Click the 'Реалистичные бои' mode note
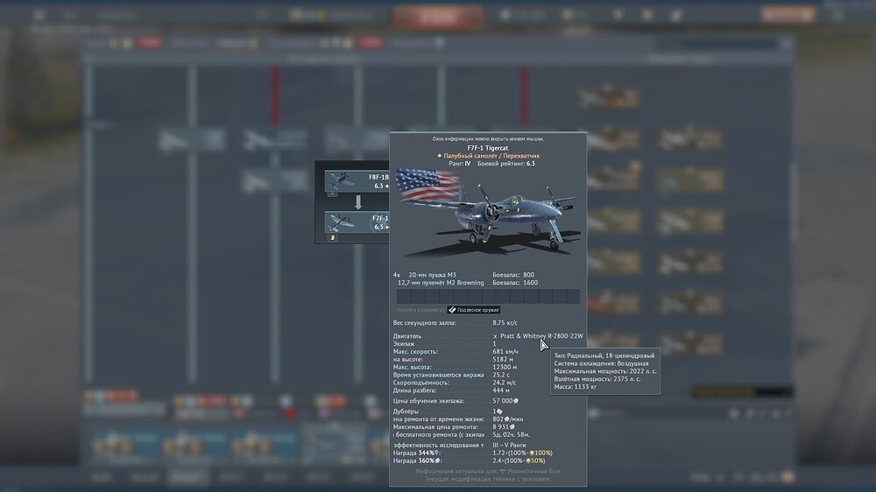876x492 pixels. click(533, 471)
